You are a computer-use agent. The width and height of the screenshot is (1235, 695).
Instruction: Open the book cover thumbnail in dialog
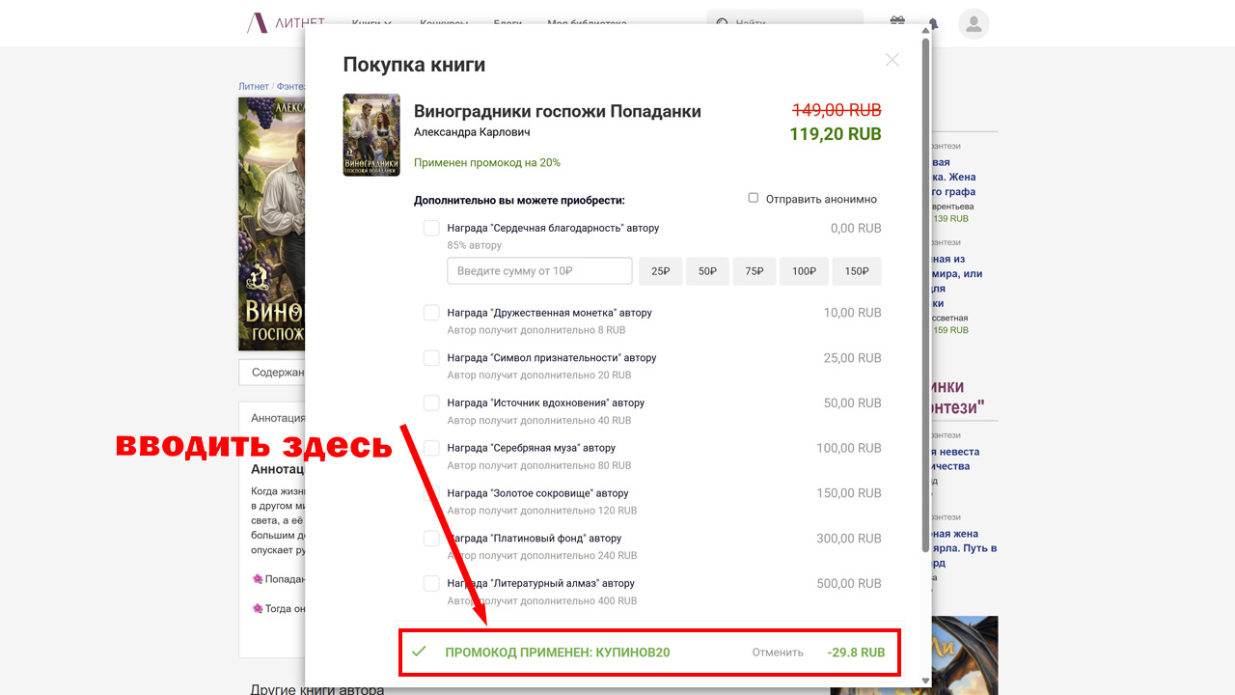(371, 135)
